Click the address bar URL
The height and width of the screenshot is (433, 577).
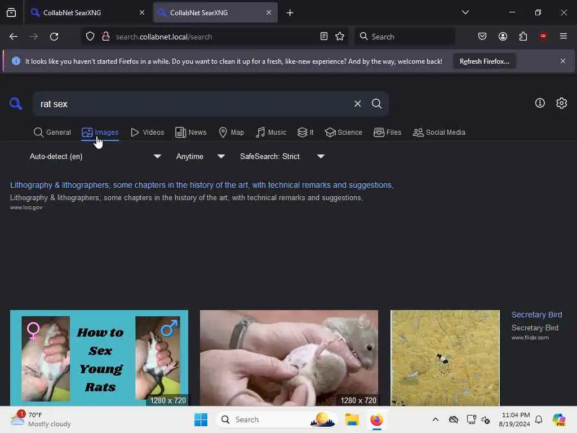tap(164, 37)
